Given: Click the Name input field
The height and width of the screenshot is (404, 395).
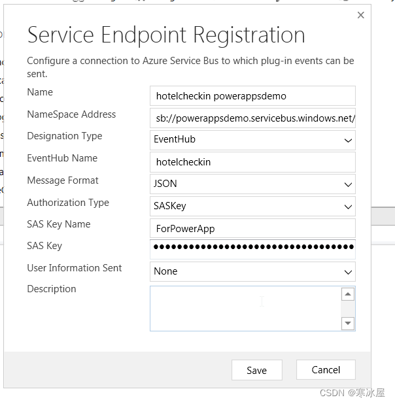Looking at the screenshot, I should (x=252, y=95).
